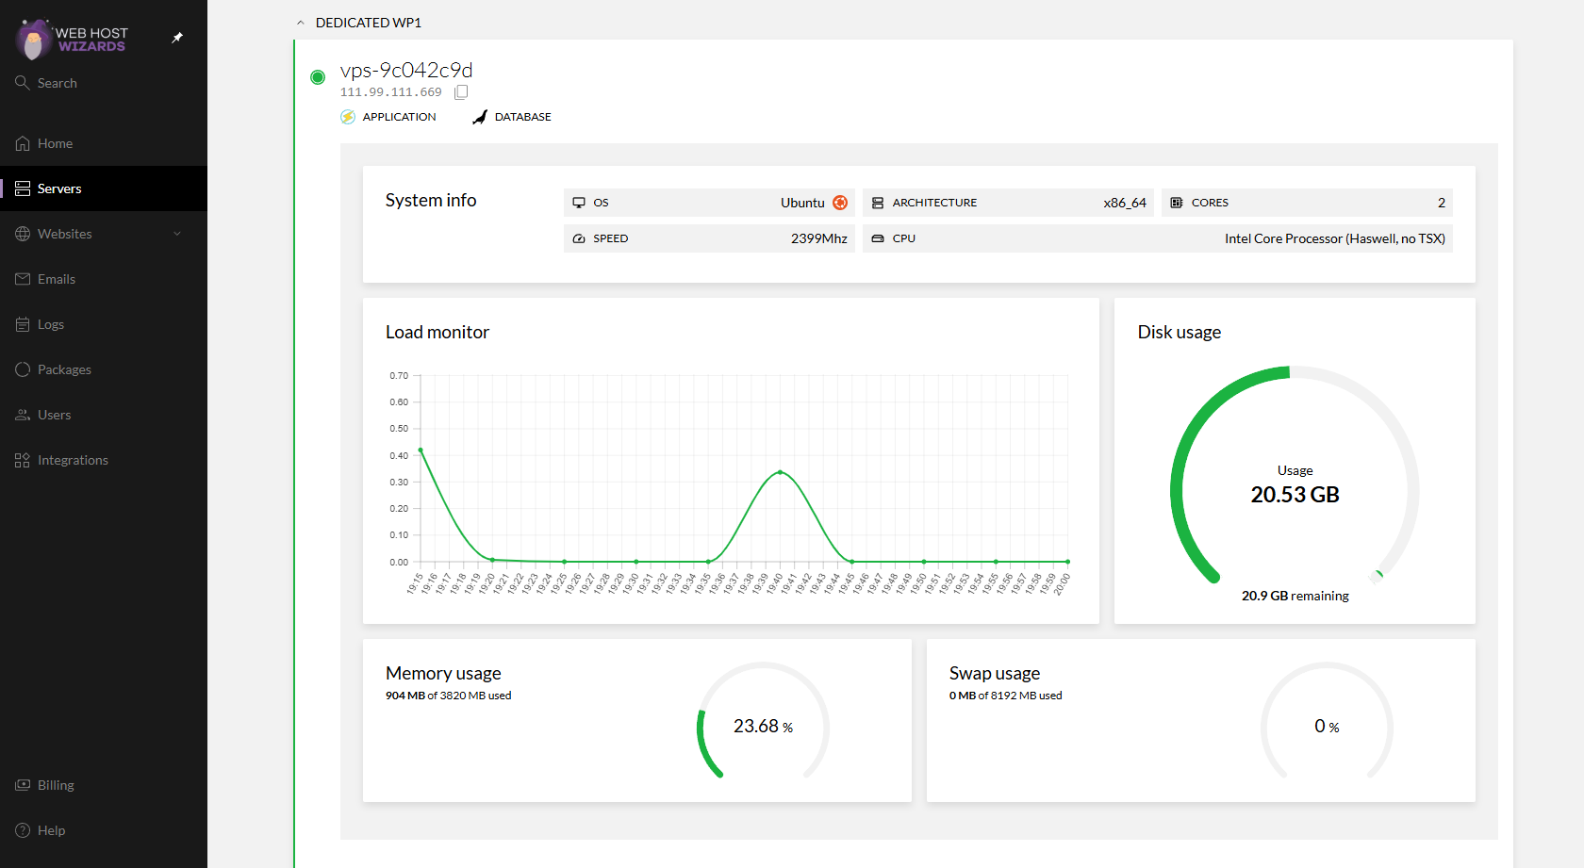
Task: Click the green server status indicator
Action: pos(318,77)
